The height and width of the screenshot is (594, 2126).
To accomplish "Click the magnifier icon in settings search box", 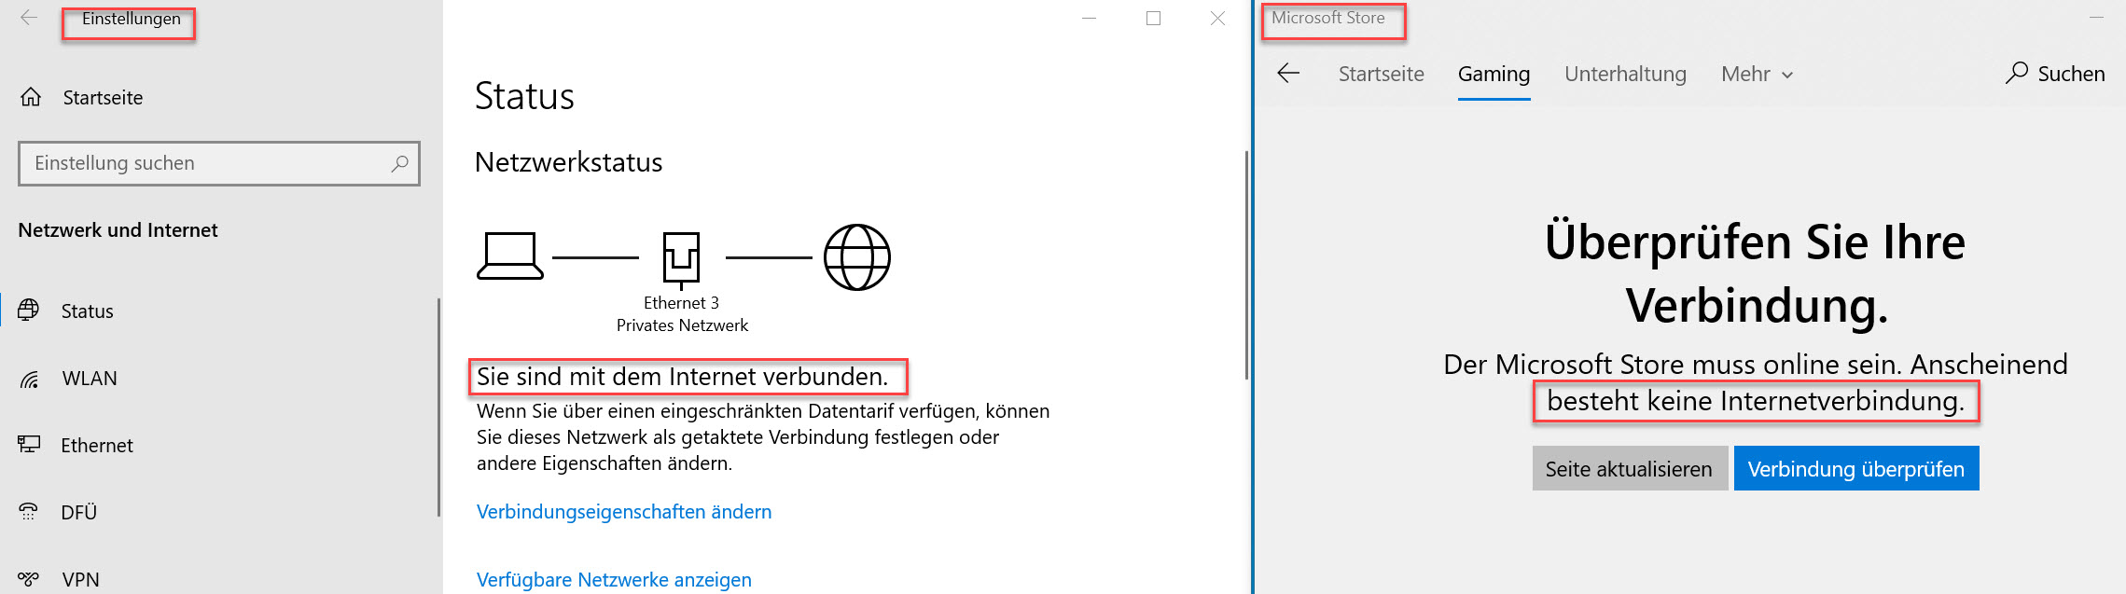I will tap(399, 163).
